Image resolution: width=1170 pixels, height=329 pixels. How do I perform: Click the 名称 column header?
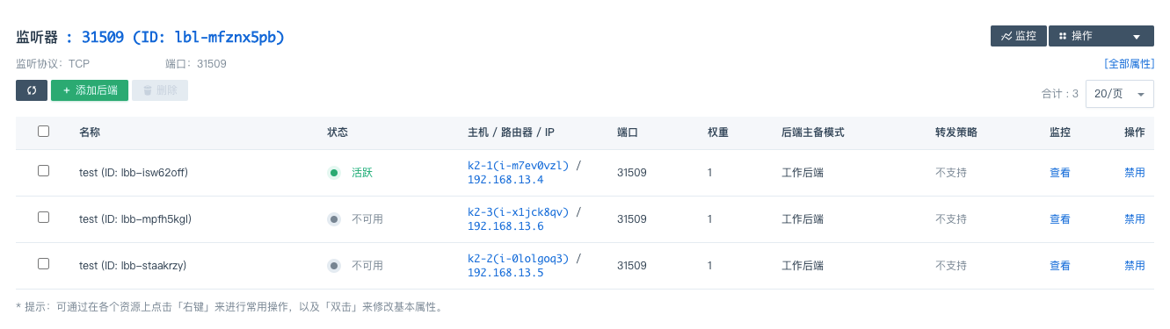90,132
